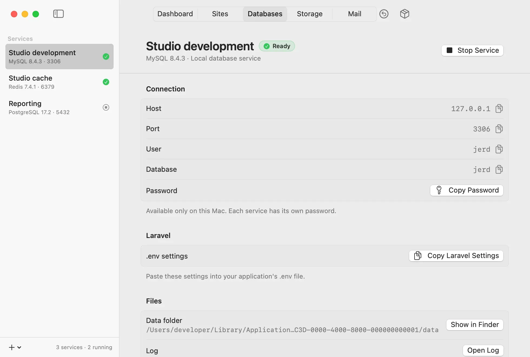Click the data folder path text
Image resolution: width=530 pixels, height=357 pixels.
tap(292, 330)
